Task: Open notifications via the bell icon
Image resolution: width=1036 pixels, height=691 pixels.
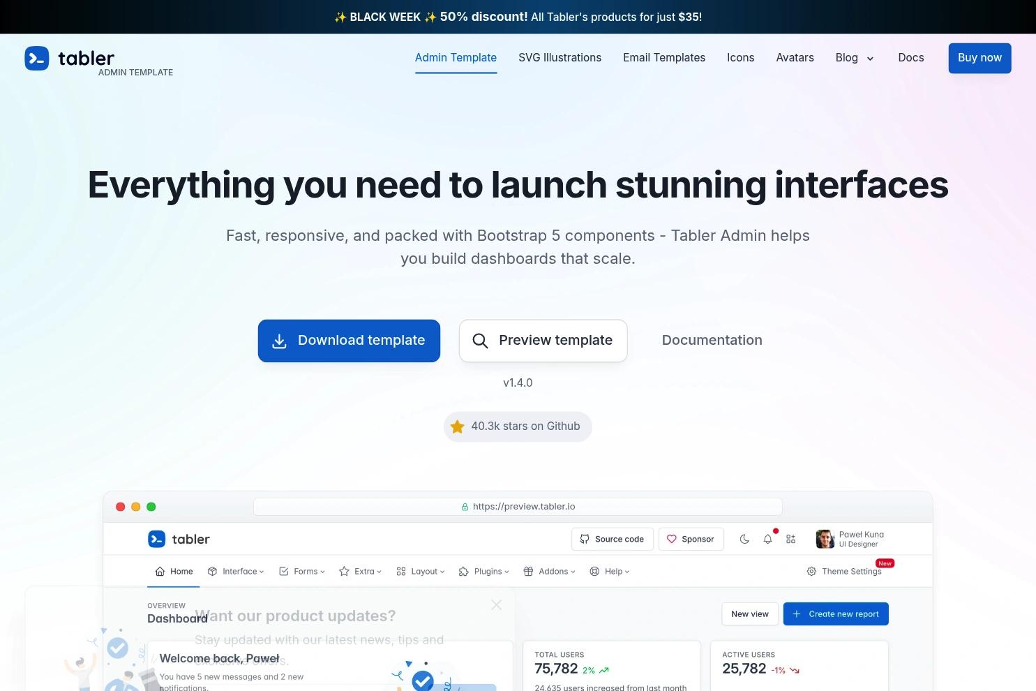Action: [767, 539]
